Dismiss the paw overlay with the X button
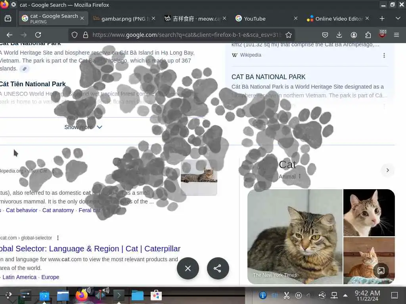This screenshot has height=304, width=406. [x=188, y=268]
